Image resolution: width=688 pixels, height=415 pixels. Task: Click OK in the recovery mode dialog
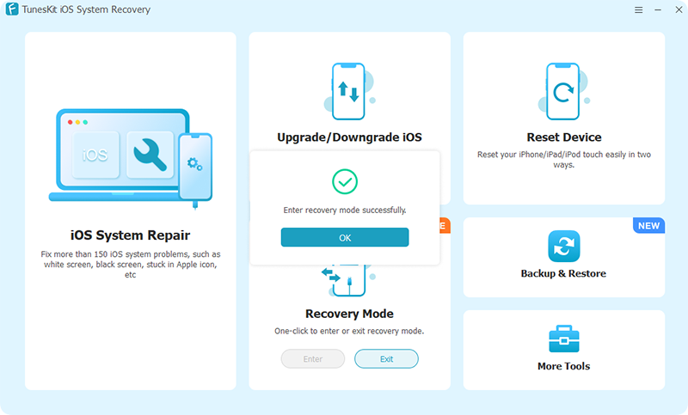tap(345, 237)
